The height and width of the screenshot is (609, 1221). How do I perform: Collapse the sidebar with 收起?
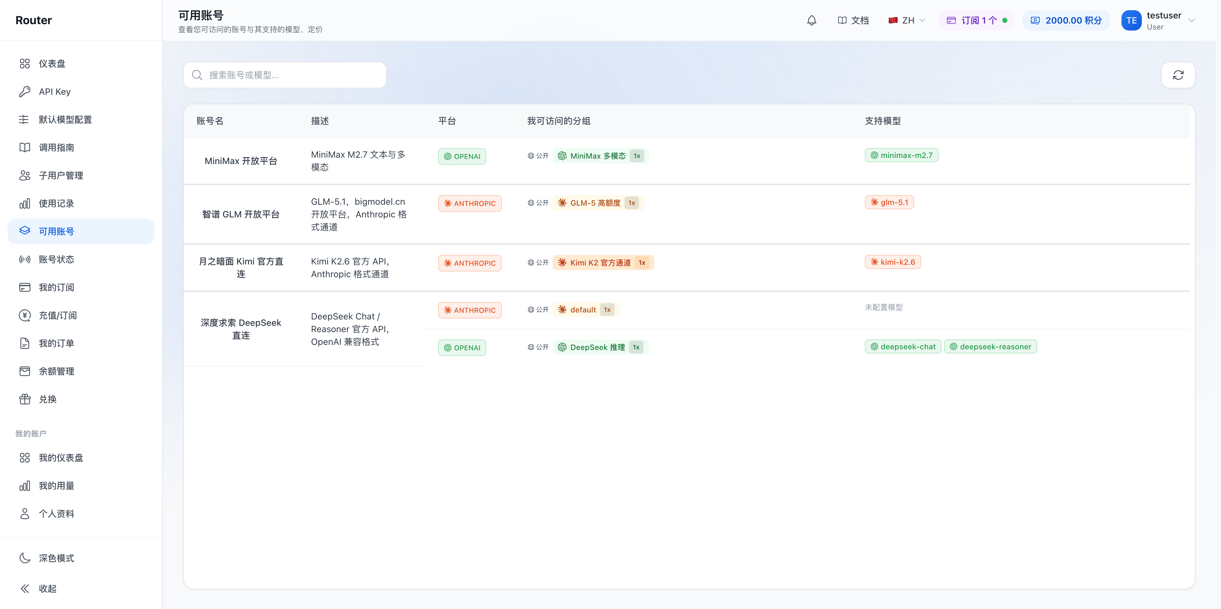click(x=81, y=589)
